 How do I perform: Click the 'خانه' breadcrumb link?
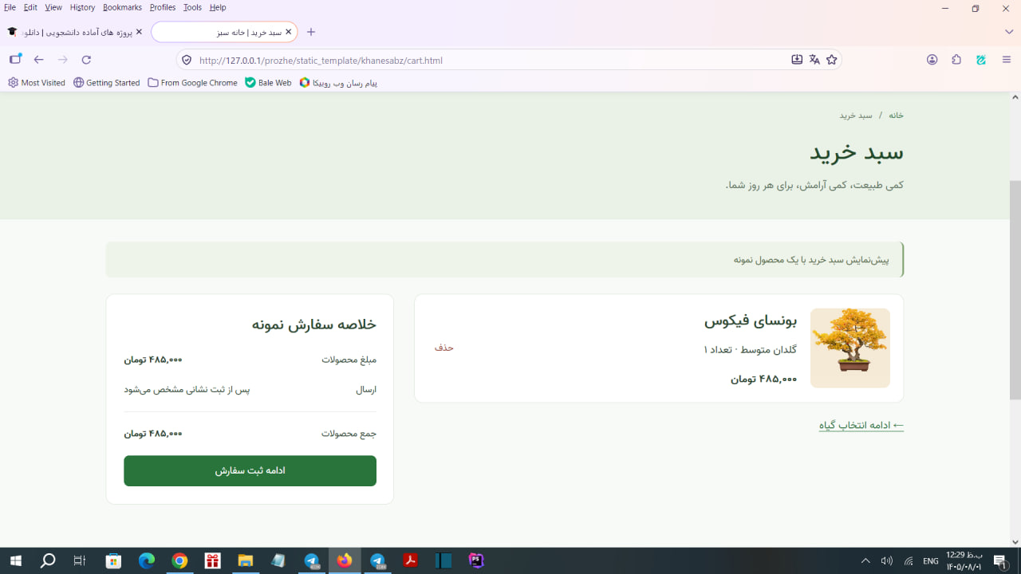(x=897, y=116)
